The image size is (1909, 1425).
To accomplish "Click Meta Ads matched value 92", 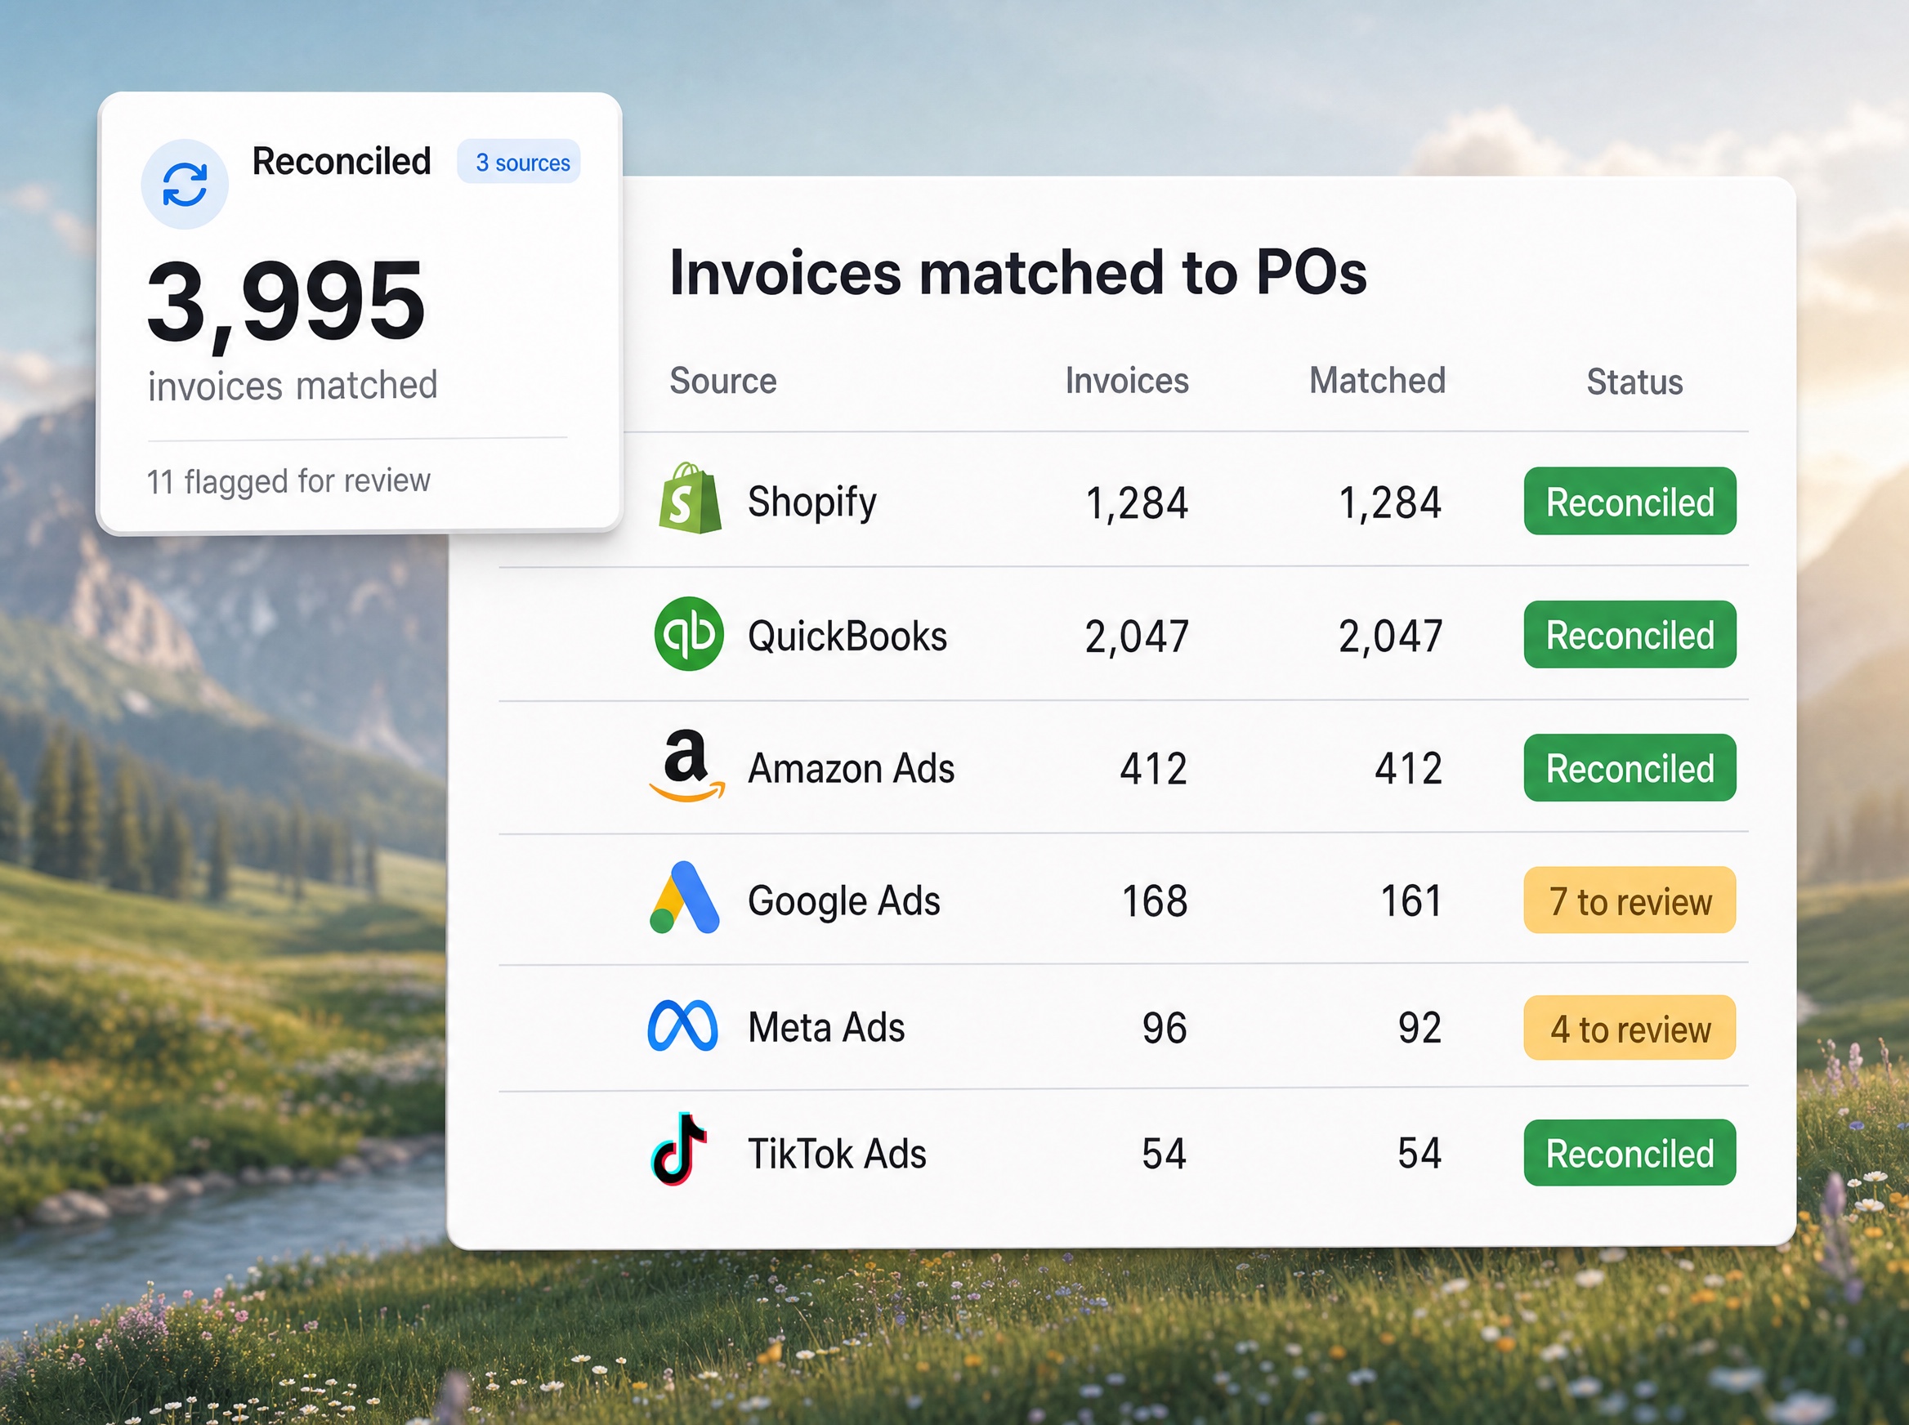I will pos(1419,1028).
